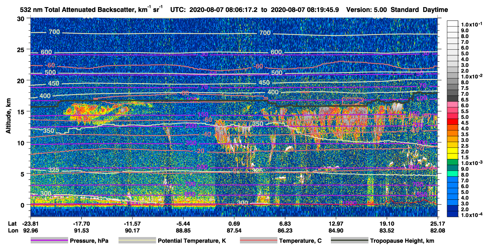Click longitude value '88.85'

pyautogui.click(x=183, y=230)
